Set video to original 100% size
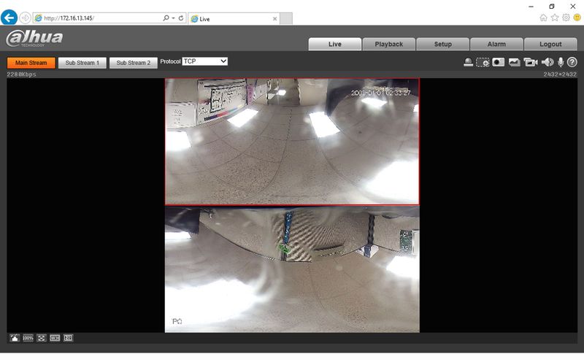Viewport: 584px width, 354px height. tap(28, 338)
